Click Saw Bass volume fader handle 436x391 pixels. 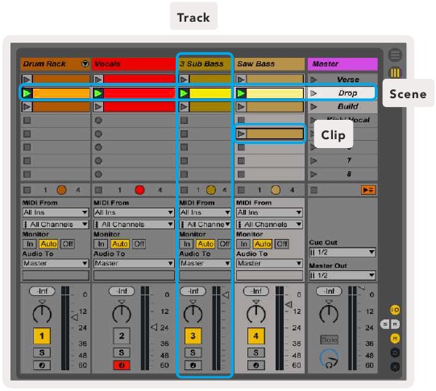click(x=289, y=305)
